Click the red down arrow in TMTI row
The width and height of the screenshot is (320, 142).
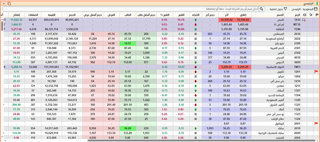click(195, 67)
